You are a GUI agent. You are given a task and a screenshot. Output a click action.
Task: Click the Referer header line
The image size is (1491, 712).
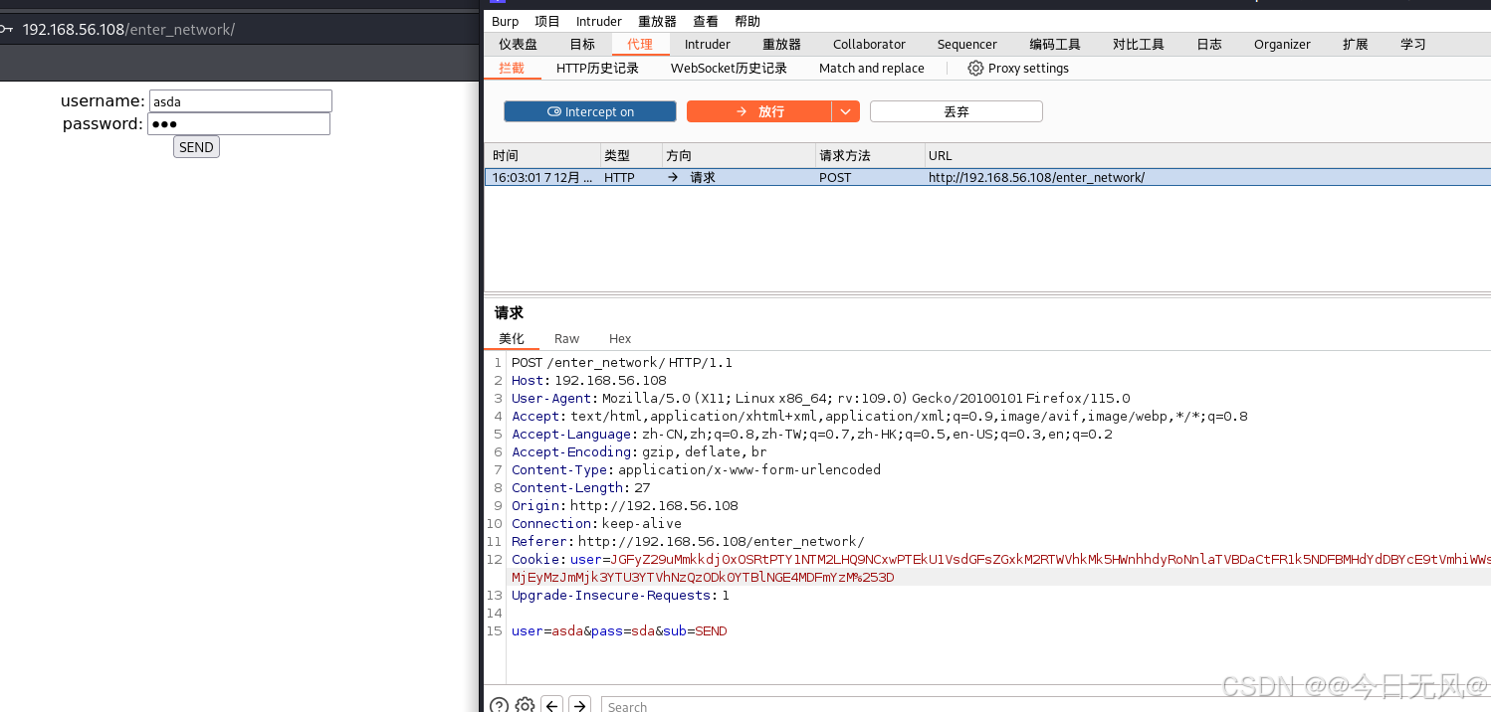click(688, 542)
